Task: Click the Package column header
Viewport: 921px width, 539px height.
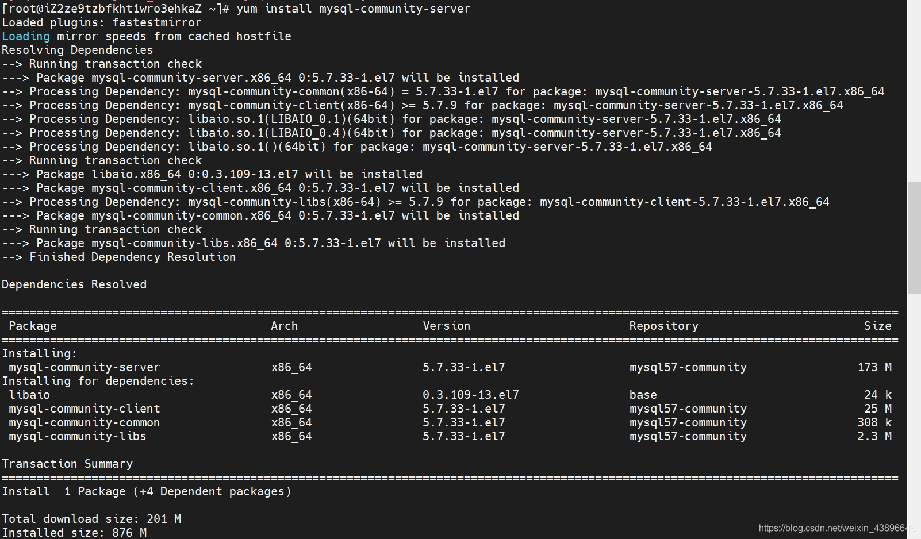Action: tap(33, 326)
